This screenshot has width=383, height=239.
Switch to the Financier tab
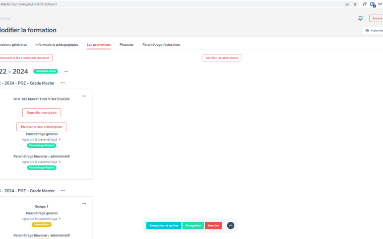[126, 45]
